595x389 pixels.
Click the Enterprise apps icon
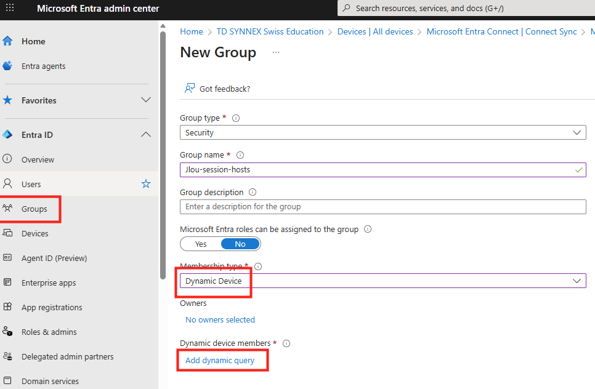[x=7, y=283]
